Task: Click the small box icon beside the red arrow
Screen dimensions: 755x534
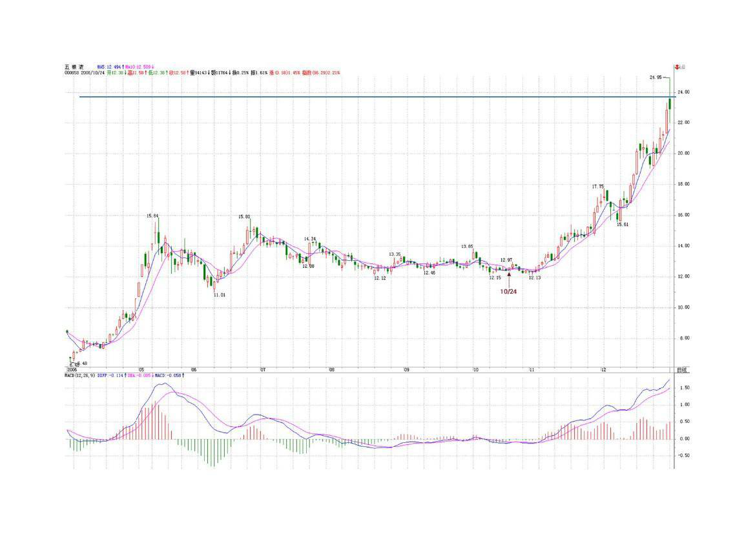Action: [x=682, y=67]
